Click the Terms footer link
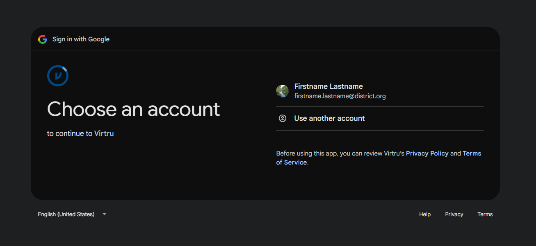The height and width of the screenshot is (246, 536). click(485, 214)
